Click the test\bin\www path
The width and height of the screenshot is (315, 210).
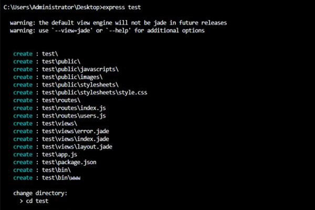pos(61,178)
